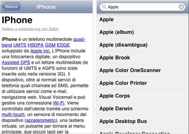Select the 'Apple' search result
The image size is (189, 134).
(x=143, y=19)
